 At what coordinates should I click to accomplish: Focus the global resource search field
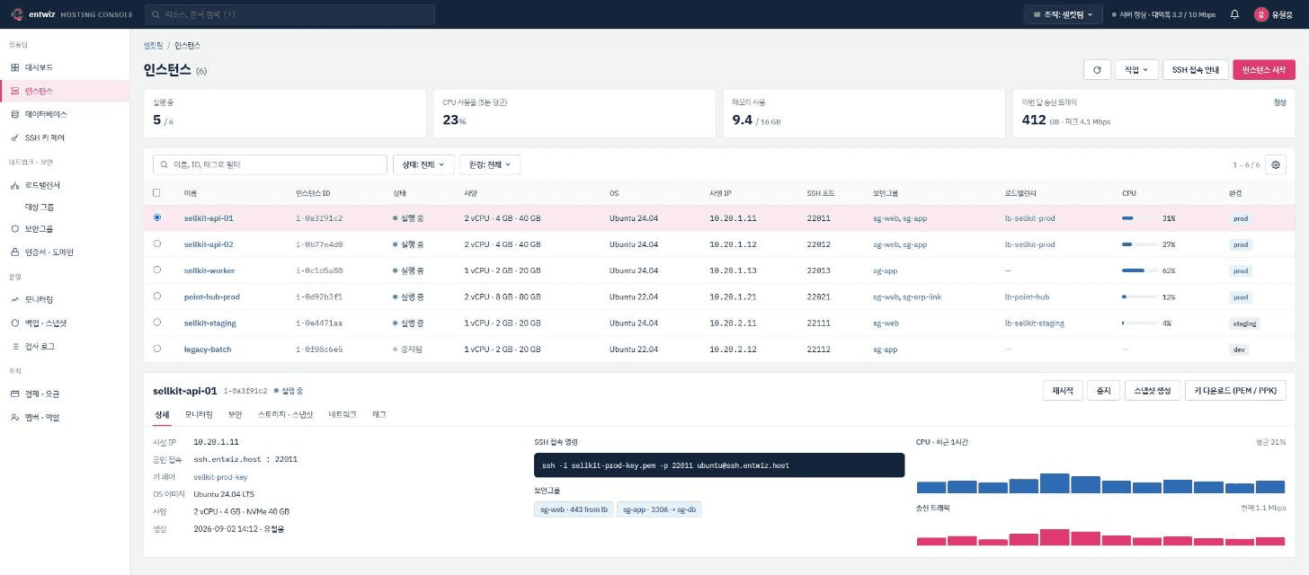click(x=289, y=14)
